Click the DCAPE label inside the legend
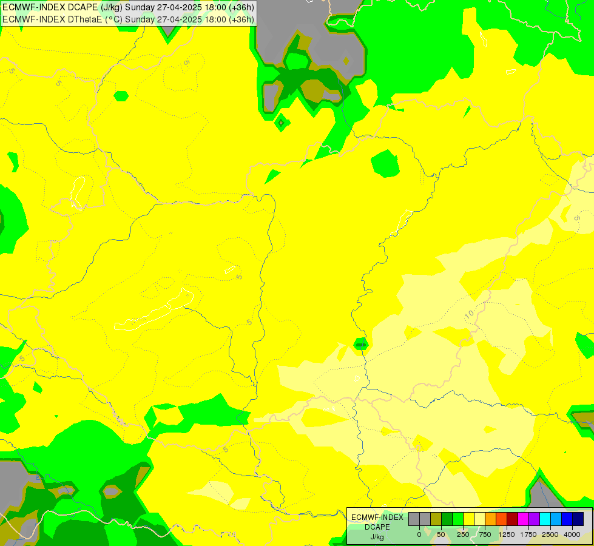 (x=377, y=527)
